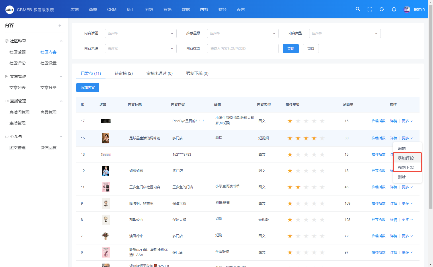This screenshot has width=433, height=267.
Task: Click the 查询 button
Action: pyautogui.click(x=290, y=49)
